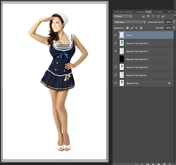
Task: Lock transparent pixels checkerboard icon
Action: [127, 28]
